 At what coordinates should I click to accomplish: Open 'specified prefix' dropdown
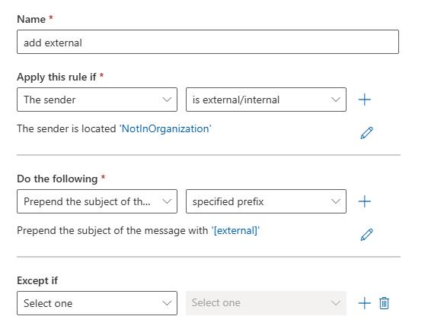[x=266, y=201]
